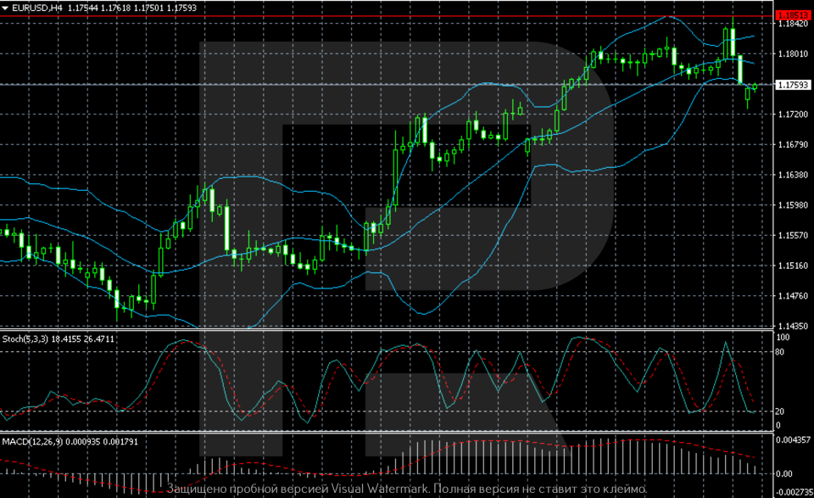The image size is (814, 498).
Task: Click the 1.14350 price axis label
Action: click(791, 326)
